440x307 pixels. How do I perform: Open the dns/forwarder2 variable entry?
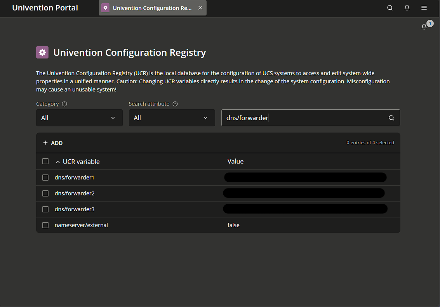(x=75, y=193)
